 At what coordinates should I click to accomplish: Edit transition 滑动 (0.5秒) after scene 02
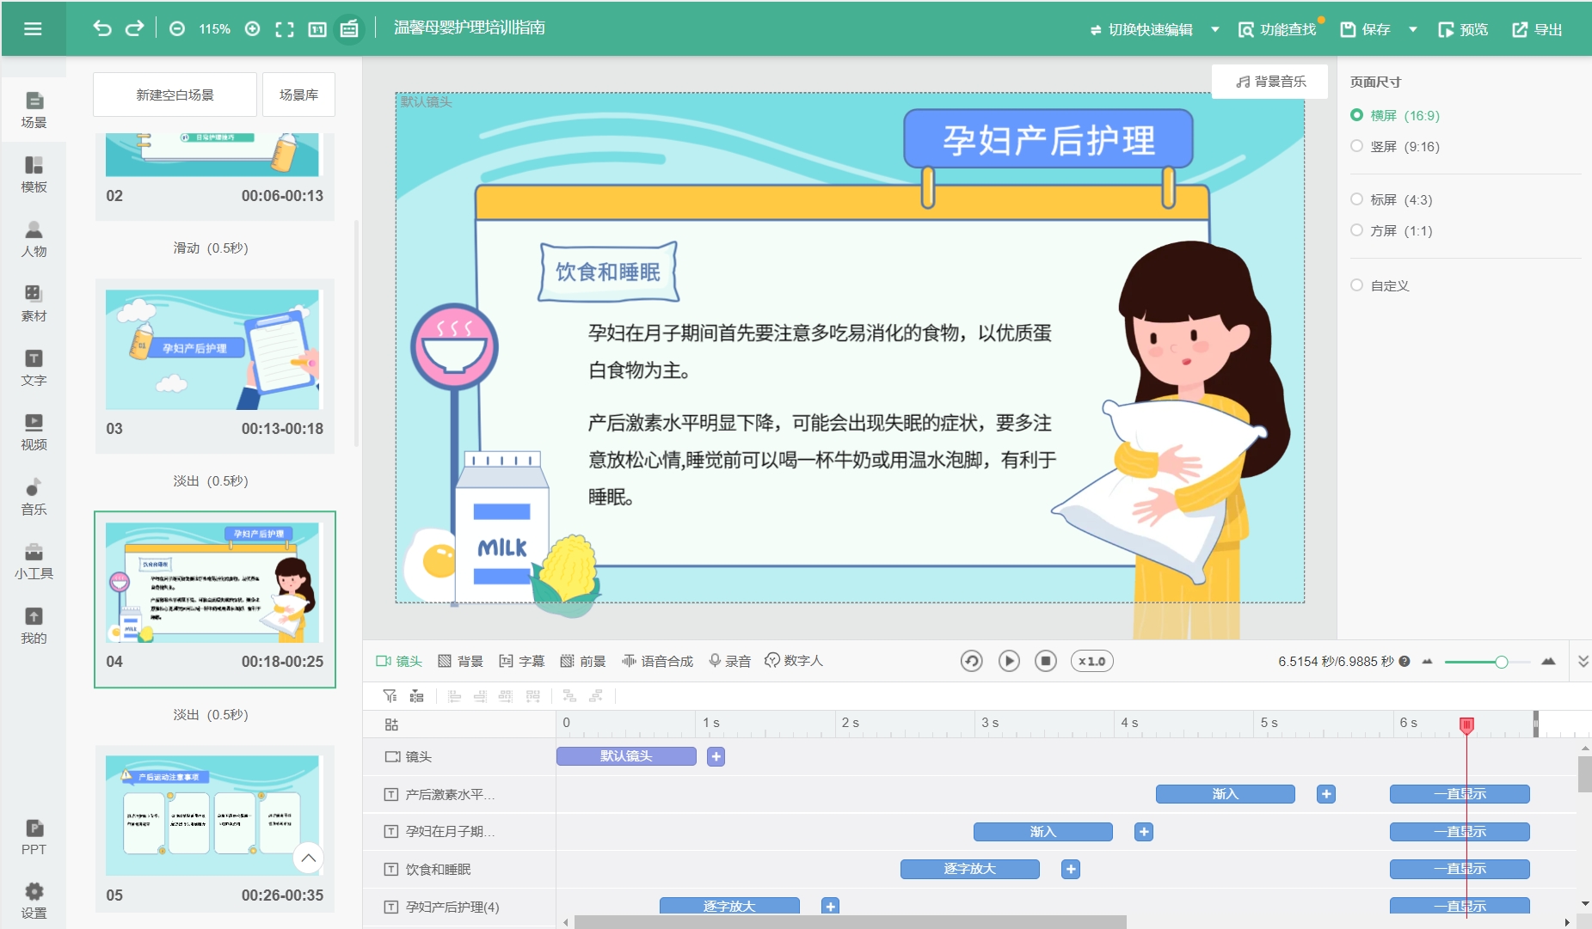[x=211, y=248]
